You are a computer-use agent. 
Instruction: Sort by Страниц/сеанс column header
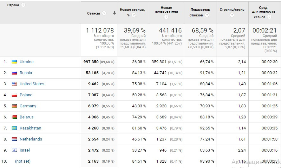pos(232,9)
